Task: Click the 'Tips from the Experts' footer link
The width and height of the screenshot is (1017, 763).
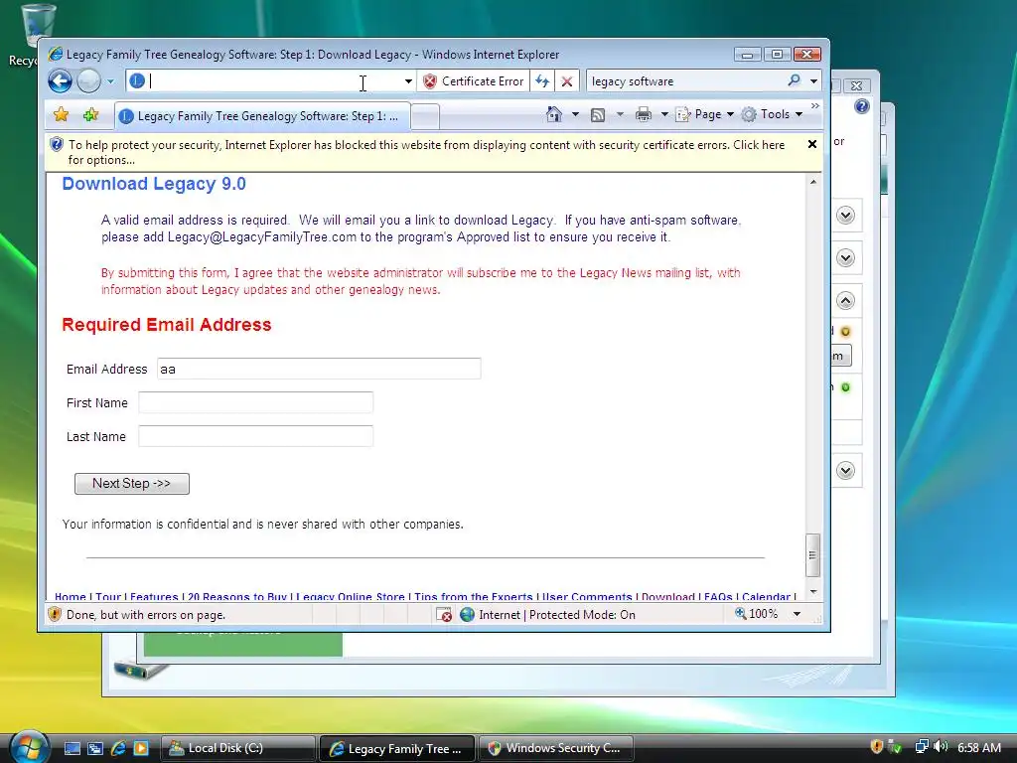Action: 474,596
